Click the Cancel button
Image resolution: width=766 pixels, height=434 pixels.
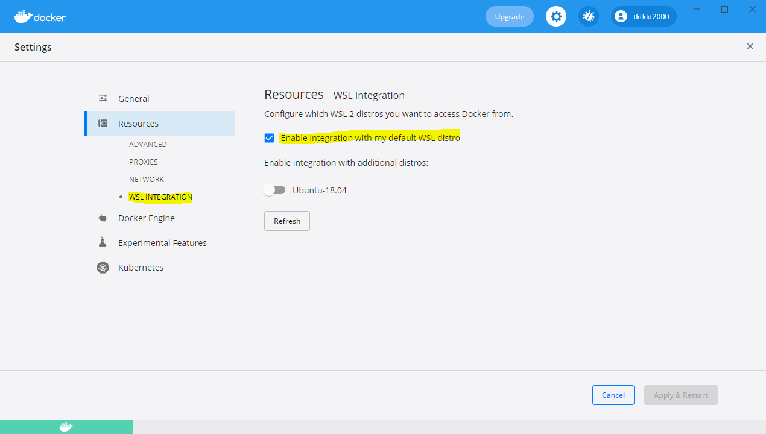(x=613, y=395)
